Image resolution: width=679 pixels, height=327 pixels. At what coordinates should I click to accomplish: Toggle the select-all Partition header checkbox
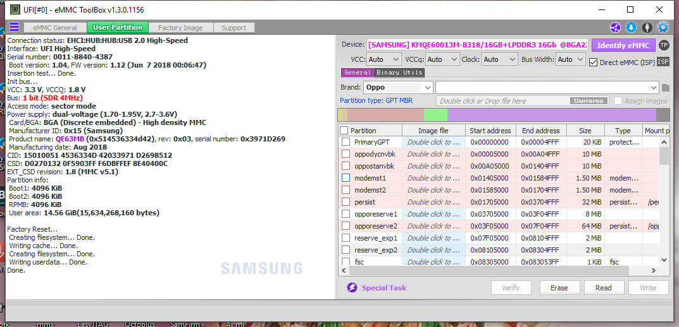[x=344, y=131]
